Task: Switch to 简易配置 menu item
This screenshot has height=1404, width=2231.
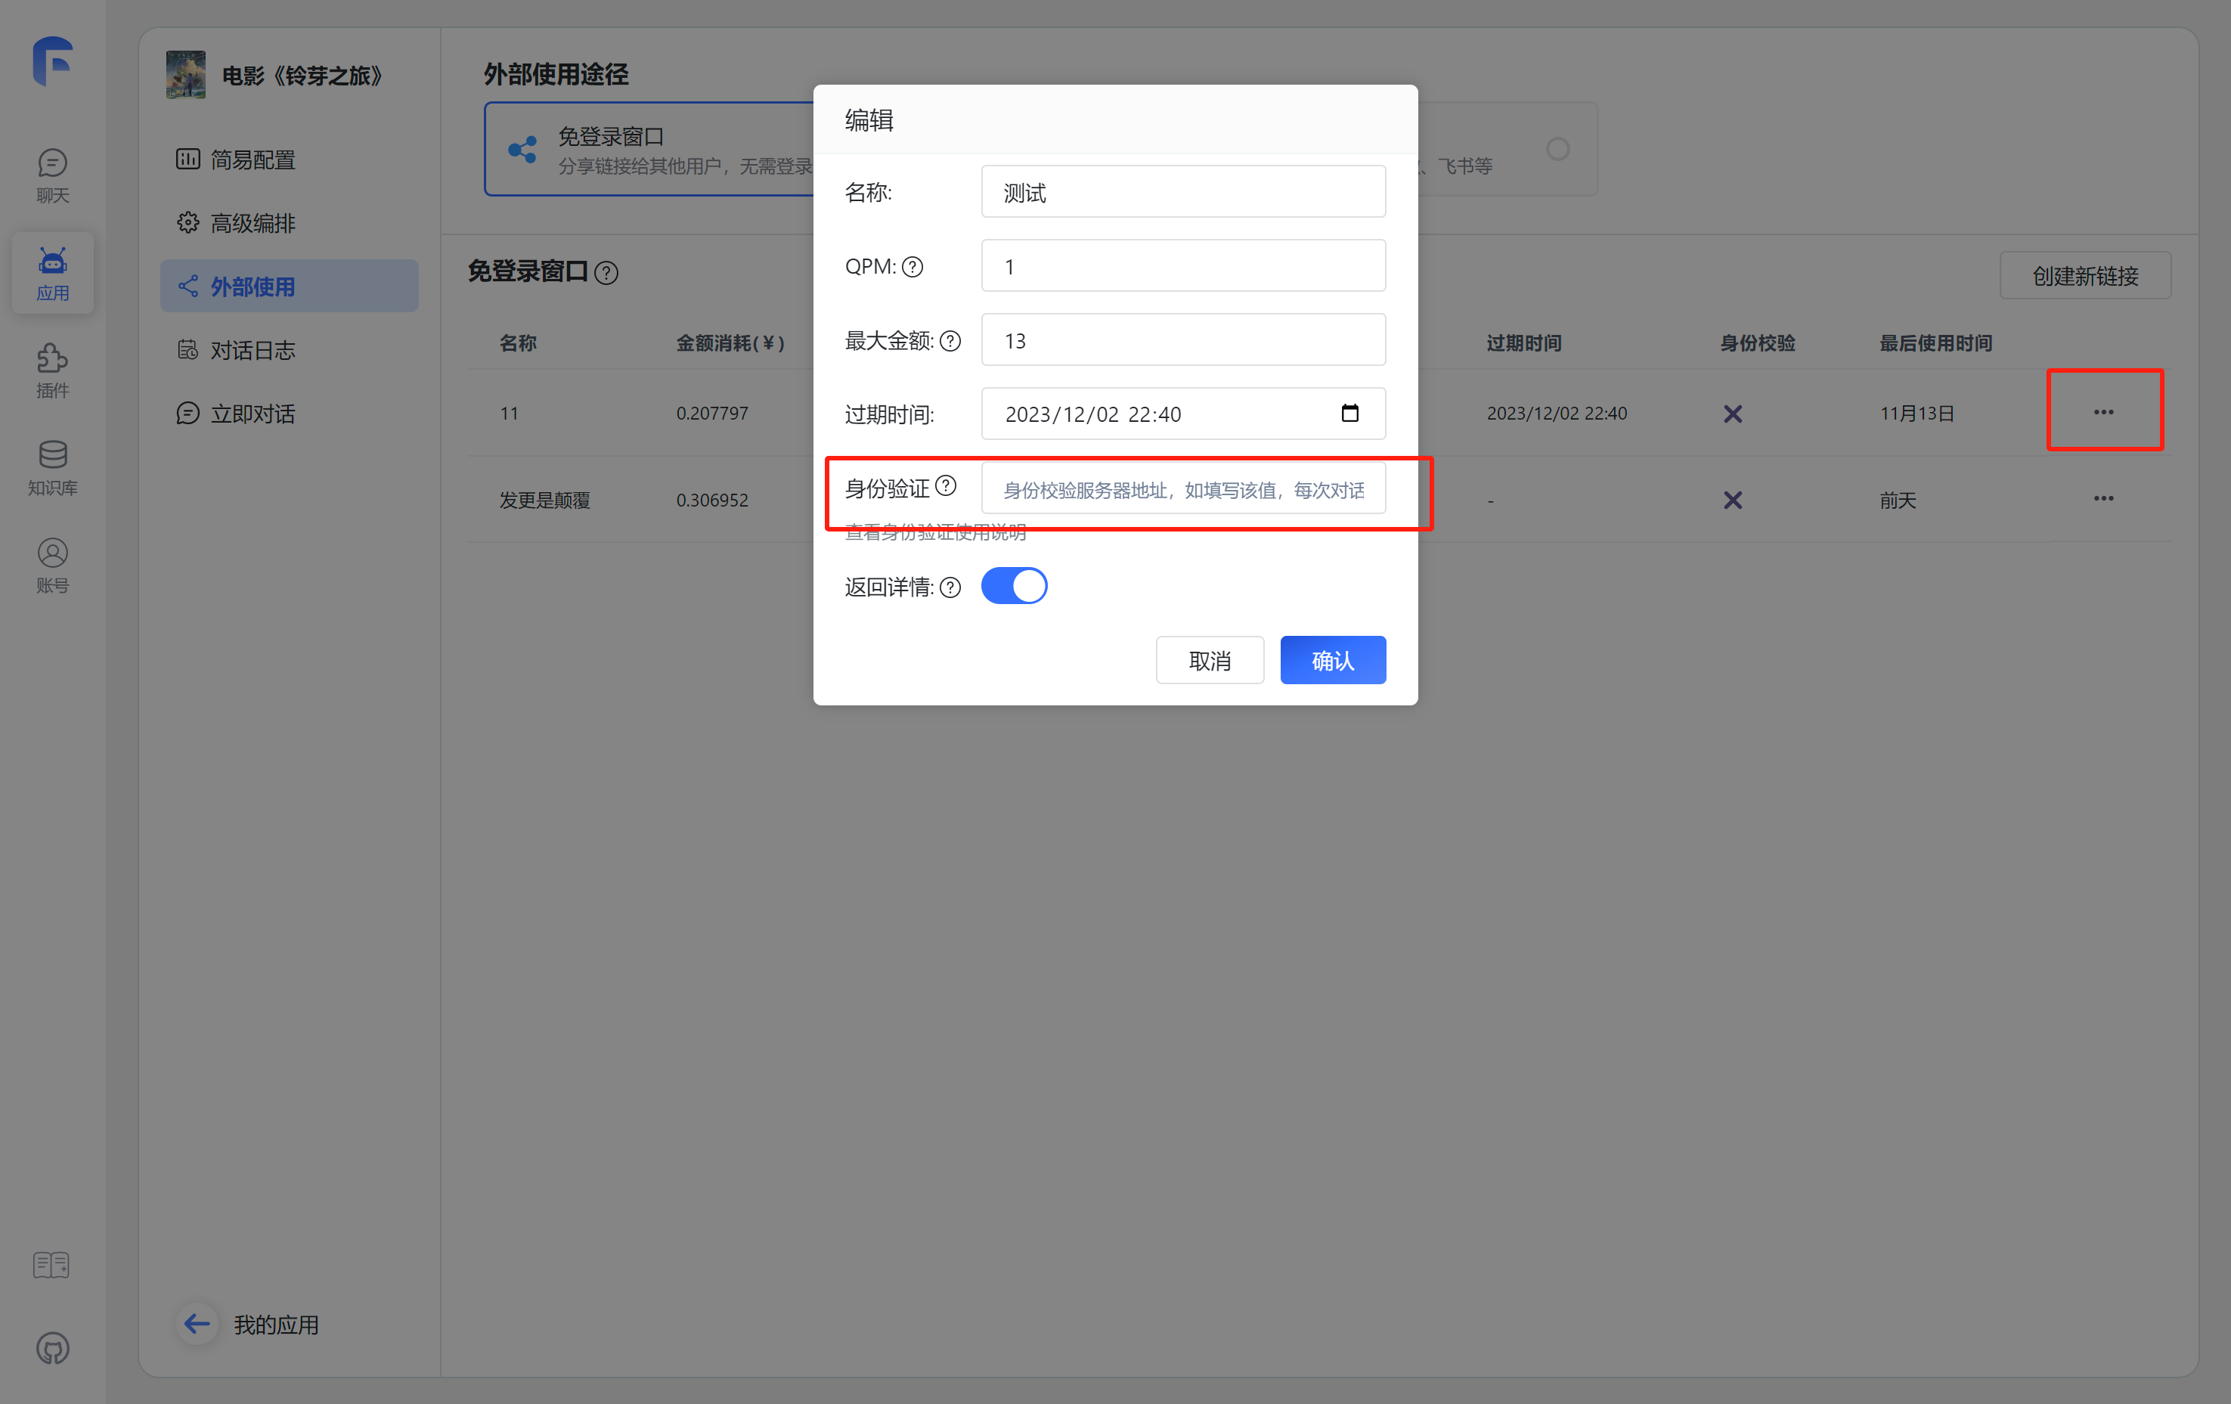Action: (x=252, y=160)
